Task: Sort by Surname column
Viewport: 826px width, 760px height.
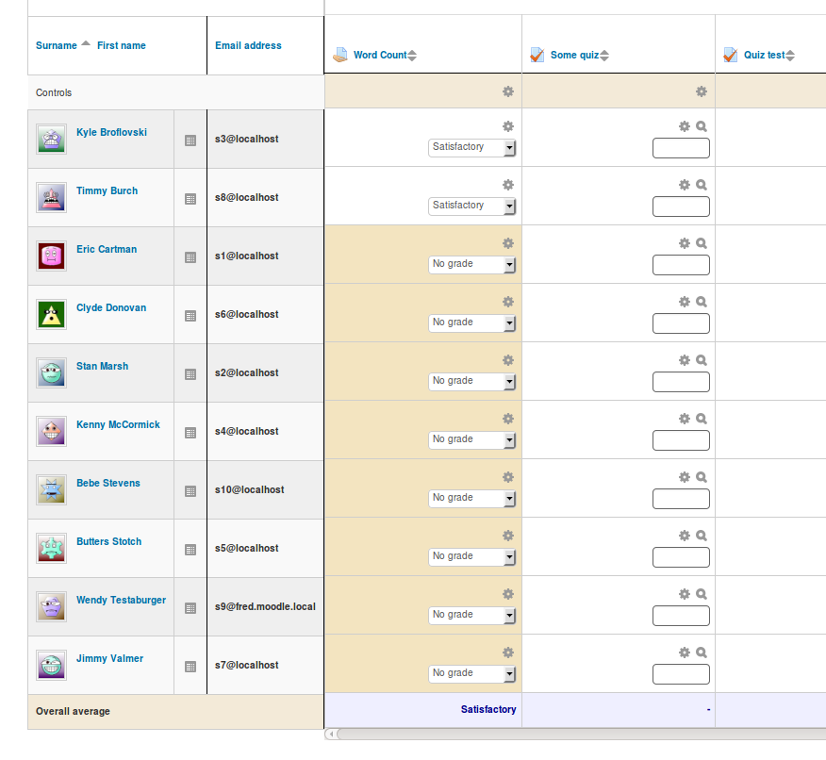Action: (x=57, y=46)
